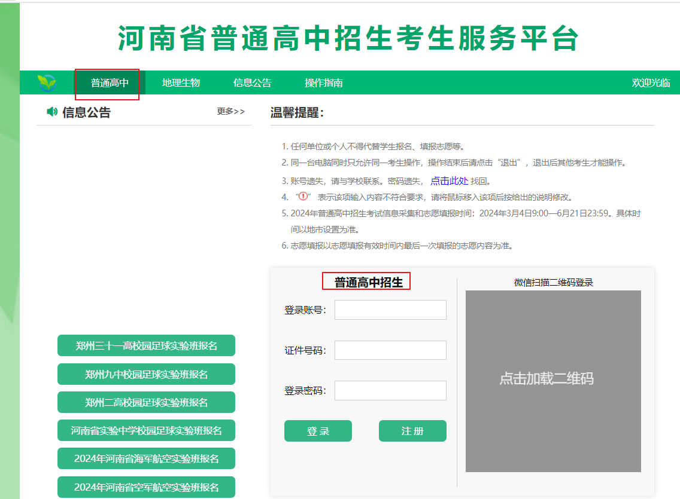Click the green leaf logo icon
The image size is (680, 499).
(x=47, y=83)
